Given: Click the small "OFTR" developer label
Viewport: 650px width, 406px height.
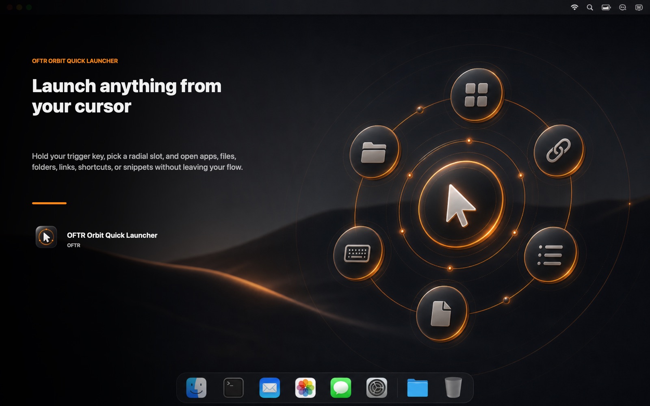Looking at the screenshot, I should click(x=74, y=245).
